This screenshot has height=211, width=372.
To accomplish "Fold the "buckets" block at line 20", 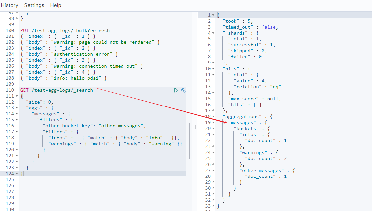I will pyautogui.click(x=213, y=129).
